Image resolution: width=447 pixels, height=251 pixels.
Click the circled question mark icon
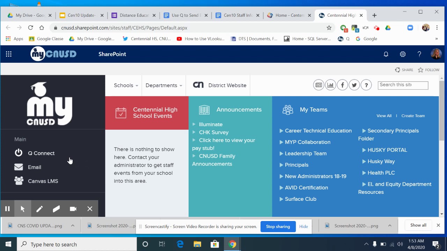coord(366,85)
